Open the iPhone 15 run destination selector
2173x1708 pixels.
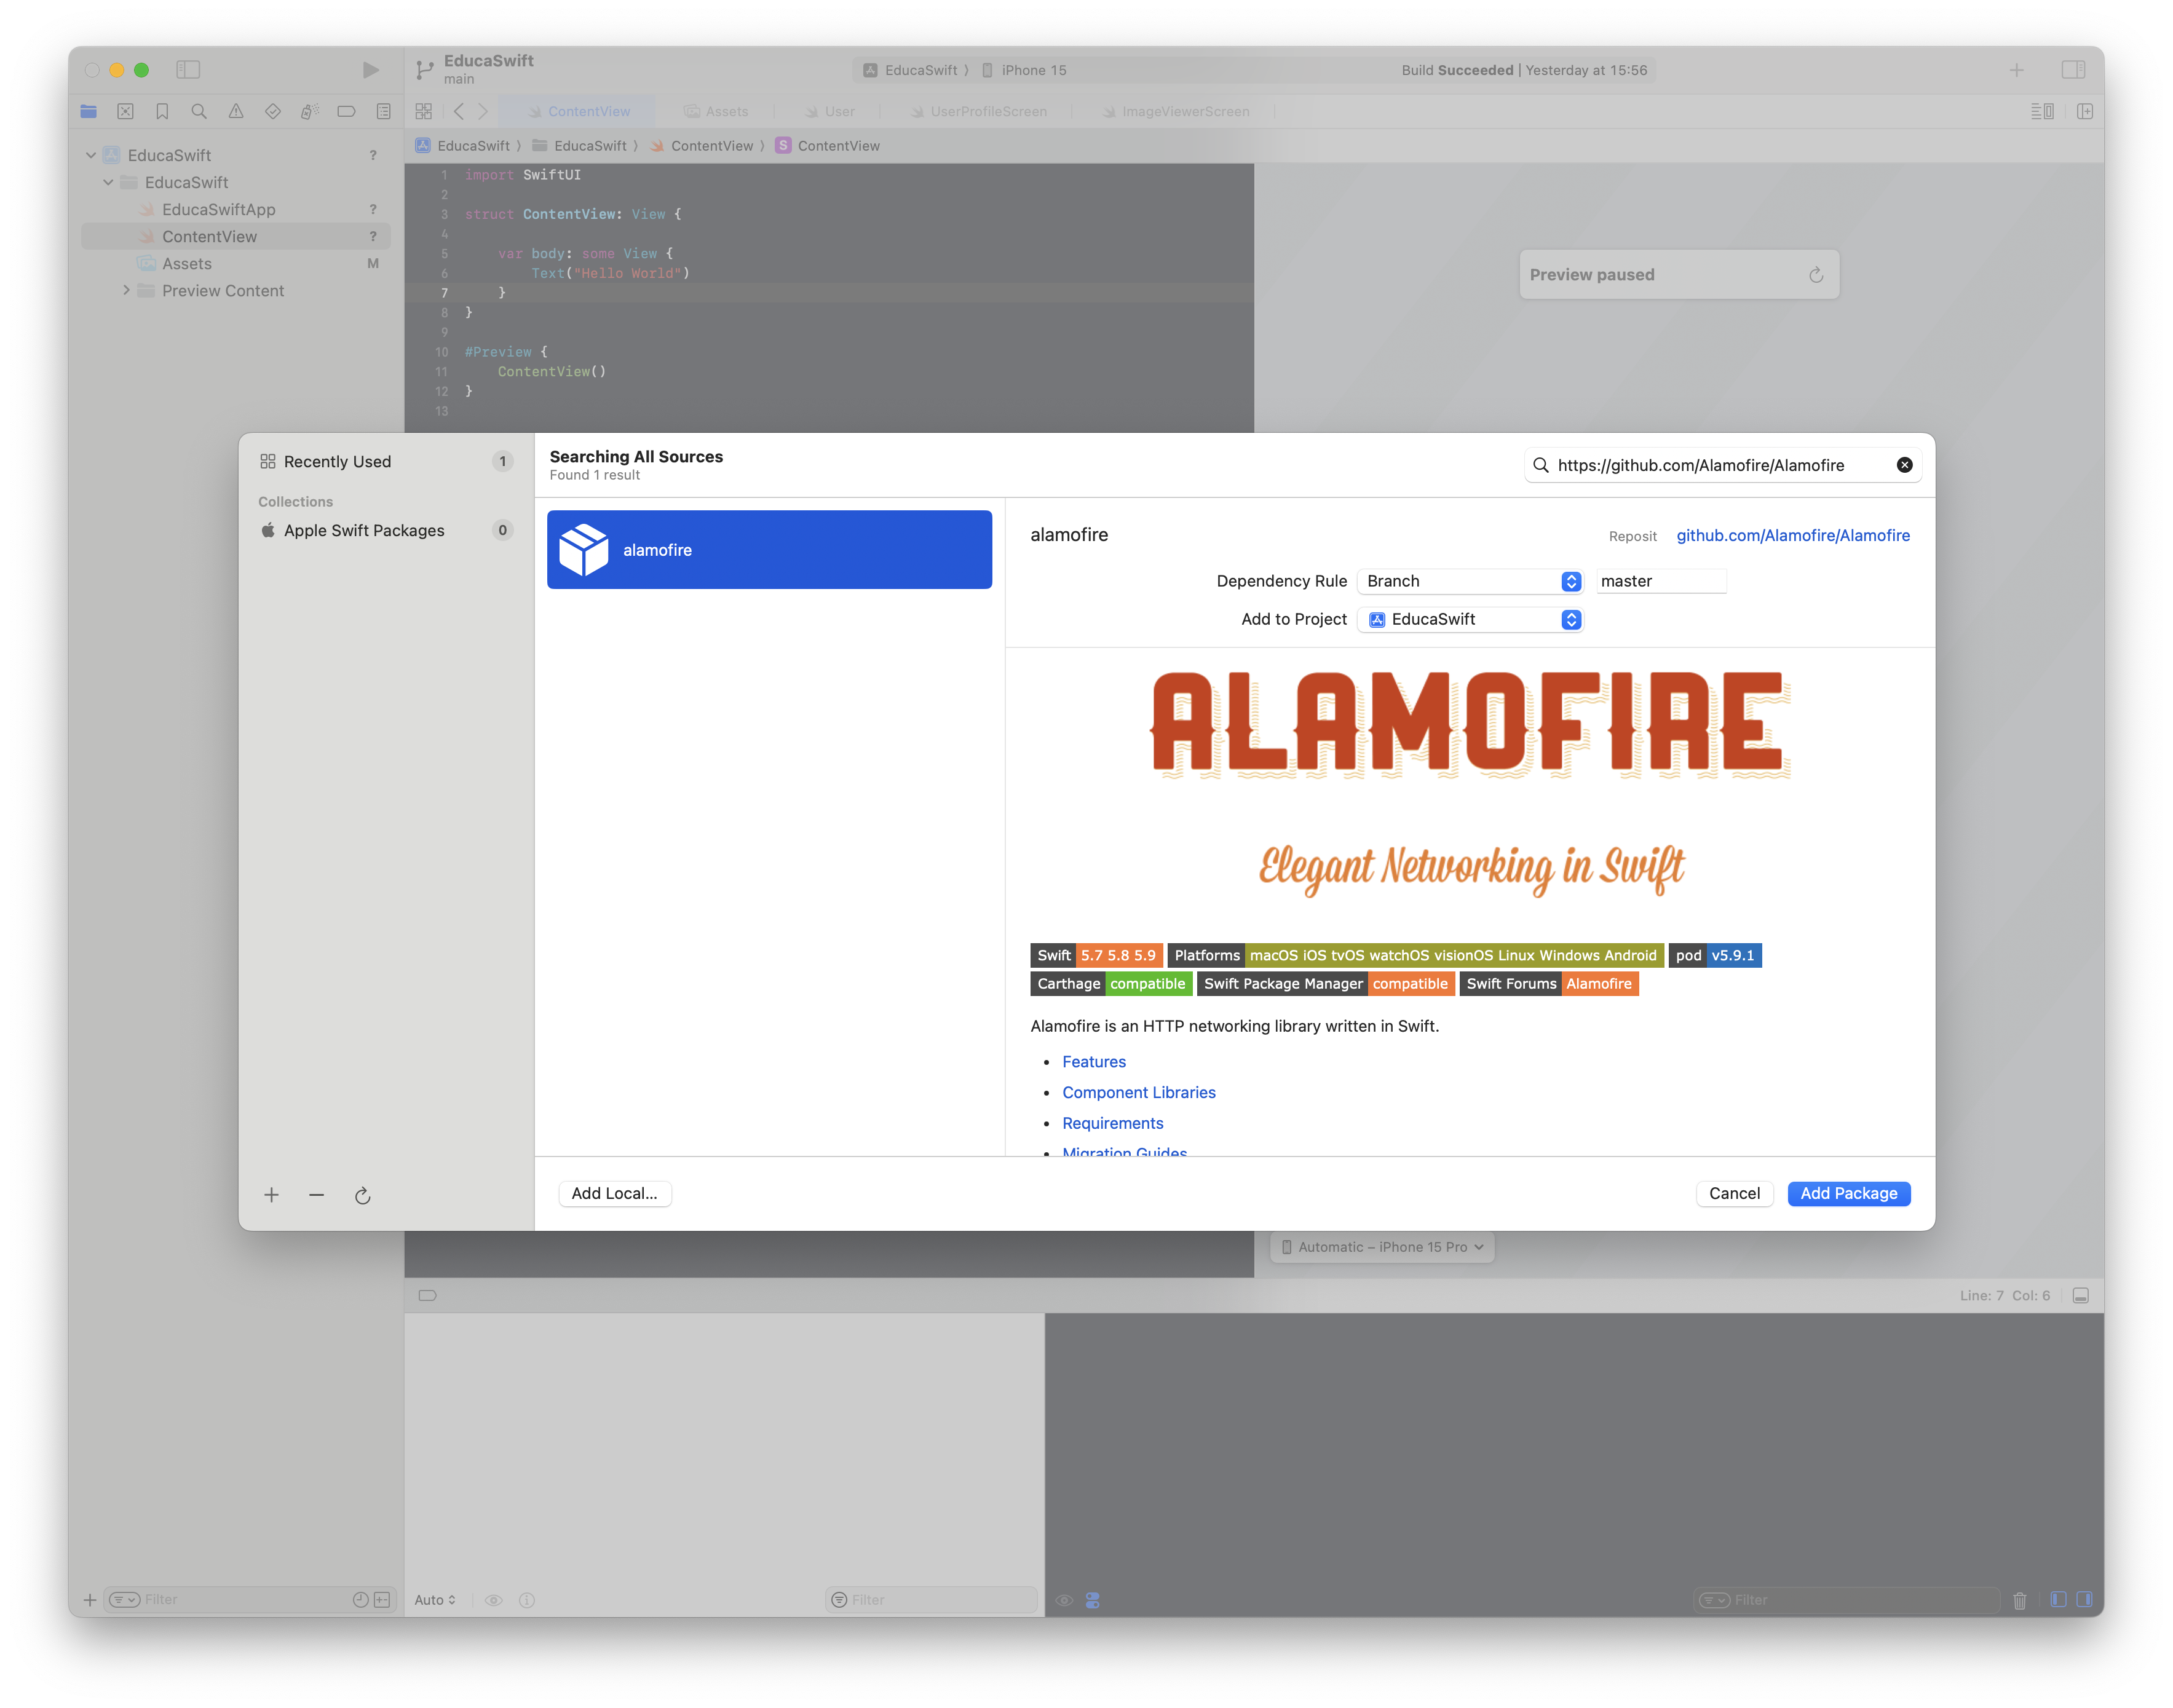pyautogui.click(x=1024, y=71)
